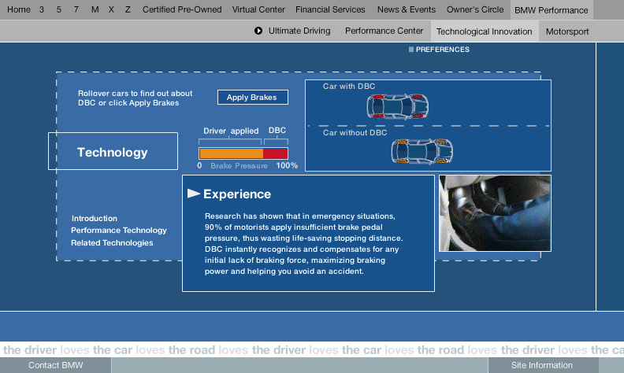
Task: Click the Experience heading arrow icon
Action: click(x=193, y=194)
